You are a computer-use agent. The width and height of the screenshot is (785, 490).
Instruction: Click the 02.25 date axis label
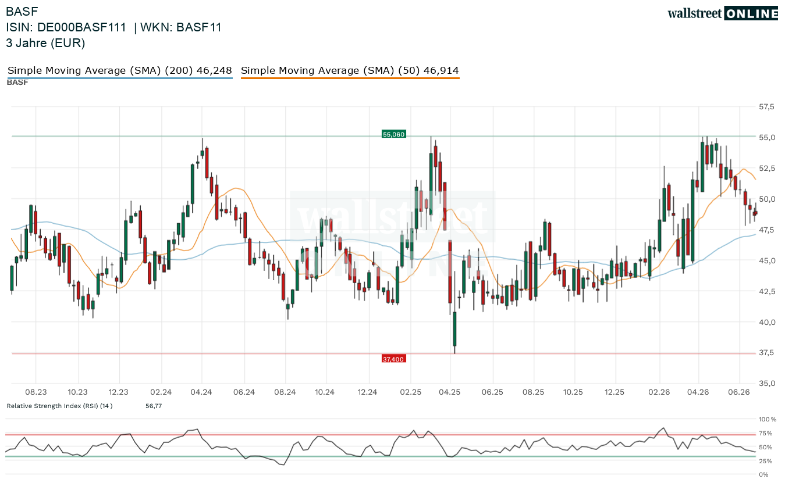[x=411, y=392]
